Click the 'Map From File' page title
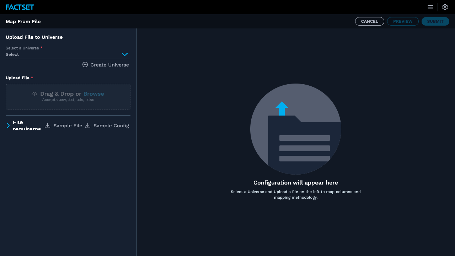Image resolution: width=455 pixels, height=256 pixels. pyautogui.click(x=23, y=21)
